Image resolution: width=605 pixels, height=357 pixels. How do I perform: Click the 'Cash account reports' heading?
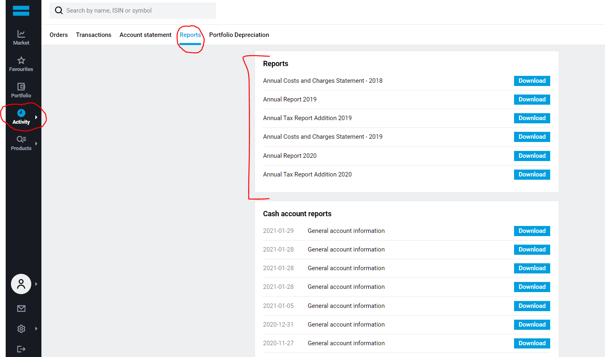pyautogui.click(x=297, y=214)
